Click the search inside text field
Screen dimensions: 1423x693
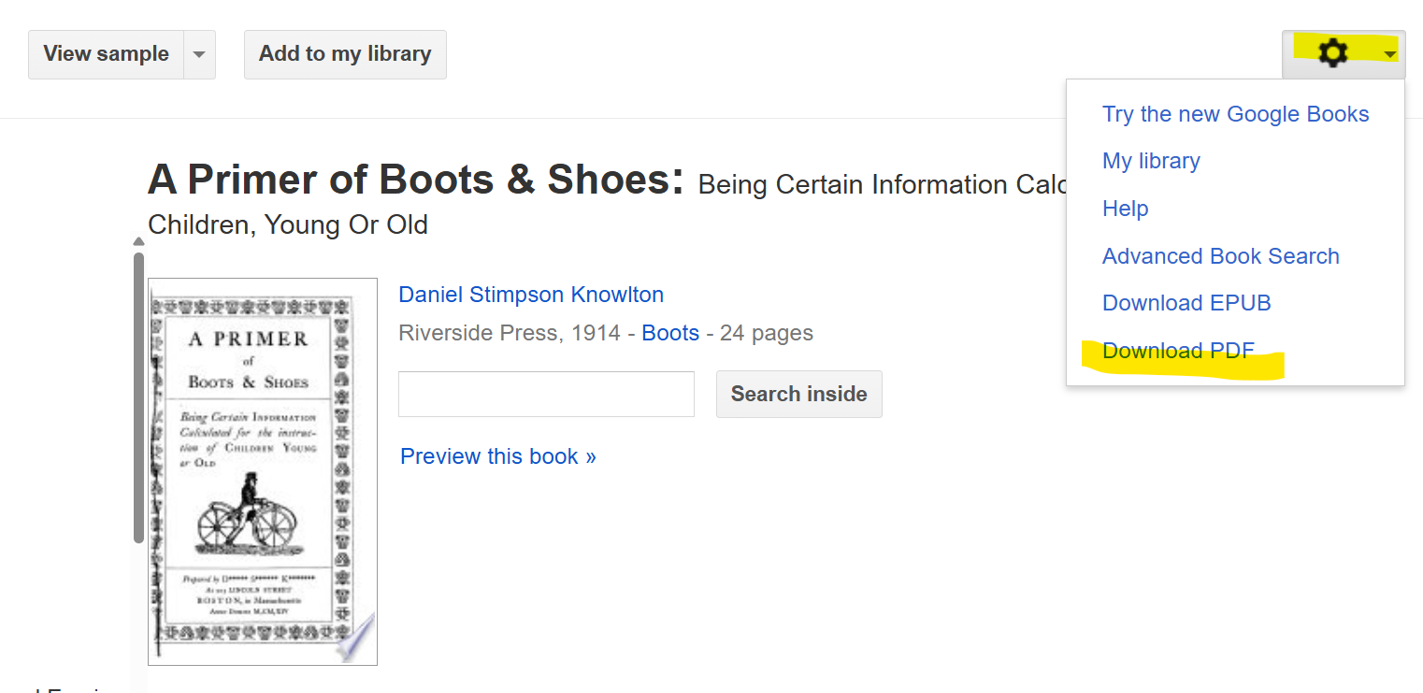[x=546, y=394]
